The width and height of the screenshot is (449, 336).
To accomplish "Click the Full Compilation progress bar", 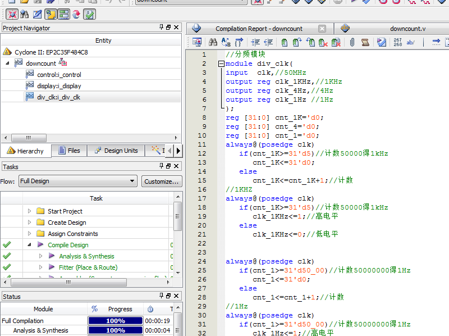I will [115, 321].
